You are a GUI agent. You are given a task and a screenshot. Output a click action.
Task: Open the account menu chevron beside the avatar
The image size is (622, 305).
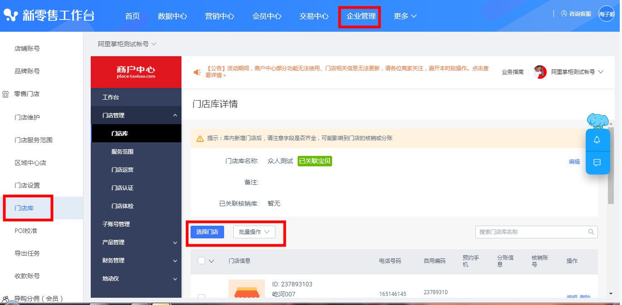[x=601, y=72]
